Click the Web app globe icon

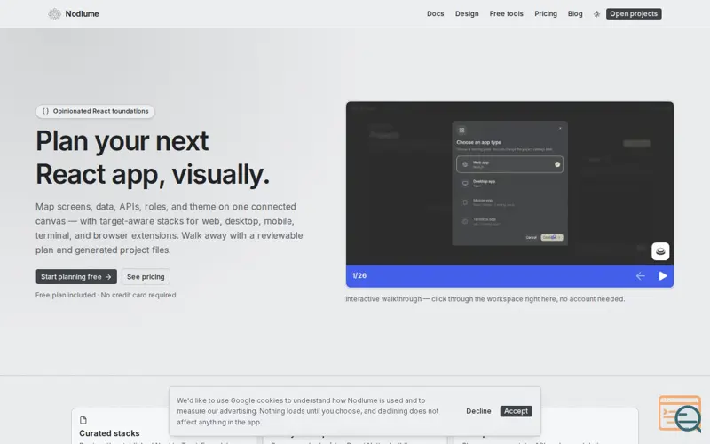[465, 164]
